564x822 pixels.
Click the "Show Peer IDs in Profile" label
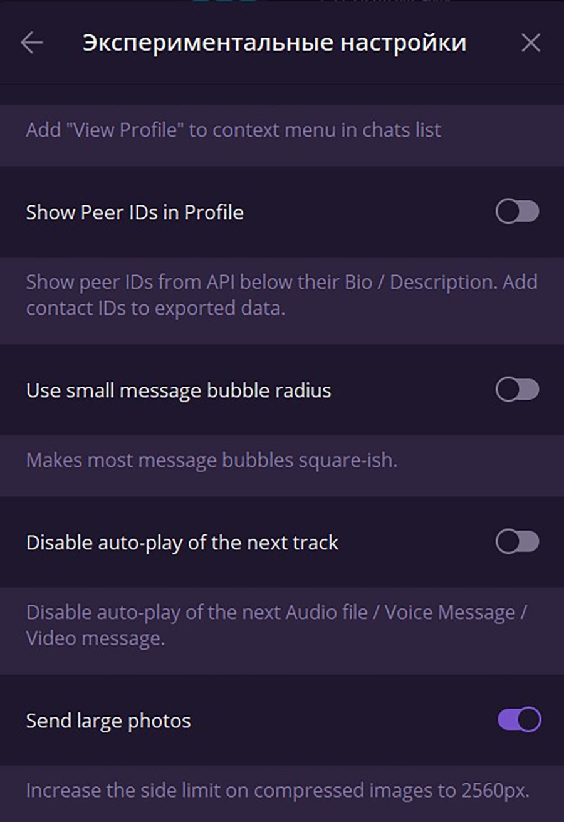135,212
